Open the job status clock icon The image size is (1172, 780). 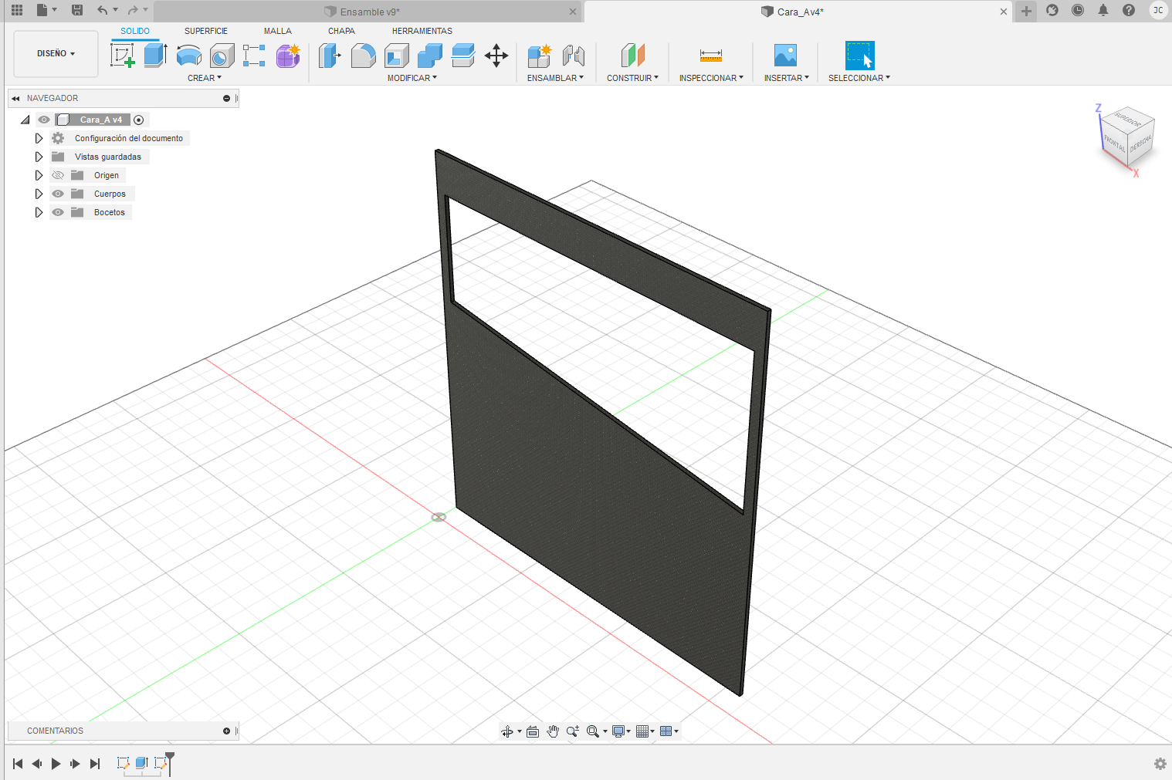1078,10
